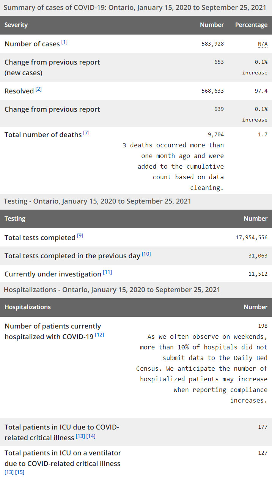Screen dimensions: 272x477
Task: Click the 17,954,556 total tests value
Action: (x=252, y=238)
